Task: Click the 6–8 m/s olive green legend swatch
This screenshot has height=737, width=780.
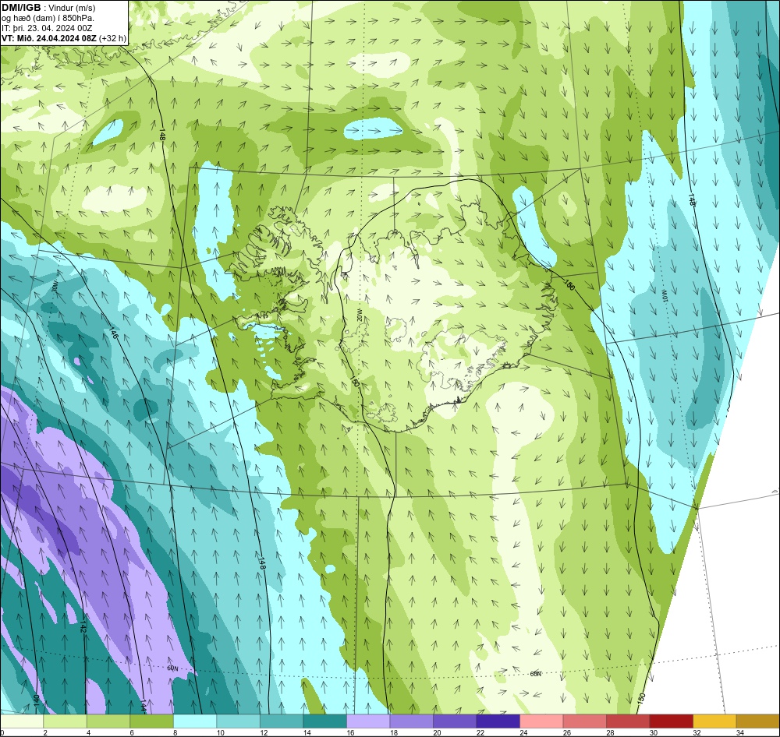Action: [152, 721]
